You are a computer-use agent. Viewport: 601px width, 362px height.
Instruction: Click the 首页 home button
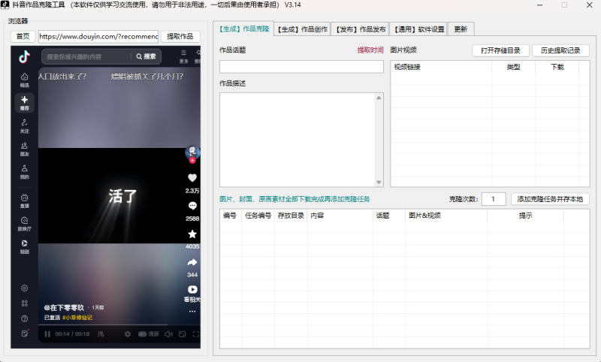(23, 36)
